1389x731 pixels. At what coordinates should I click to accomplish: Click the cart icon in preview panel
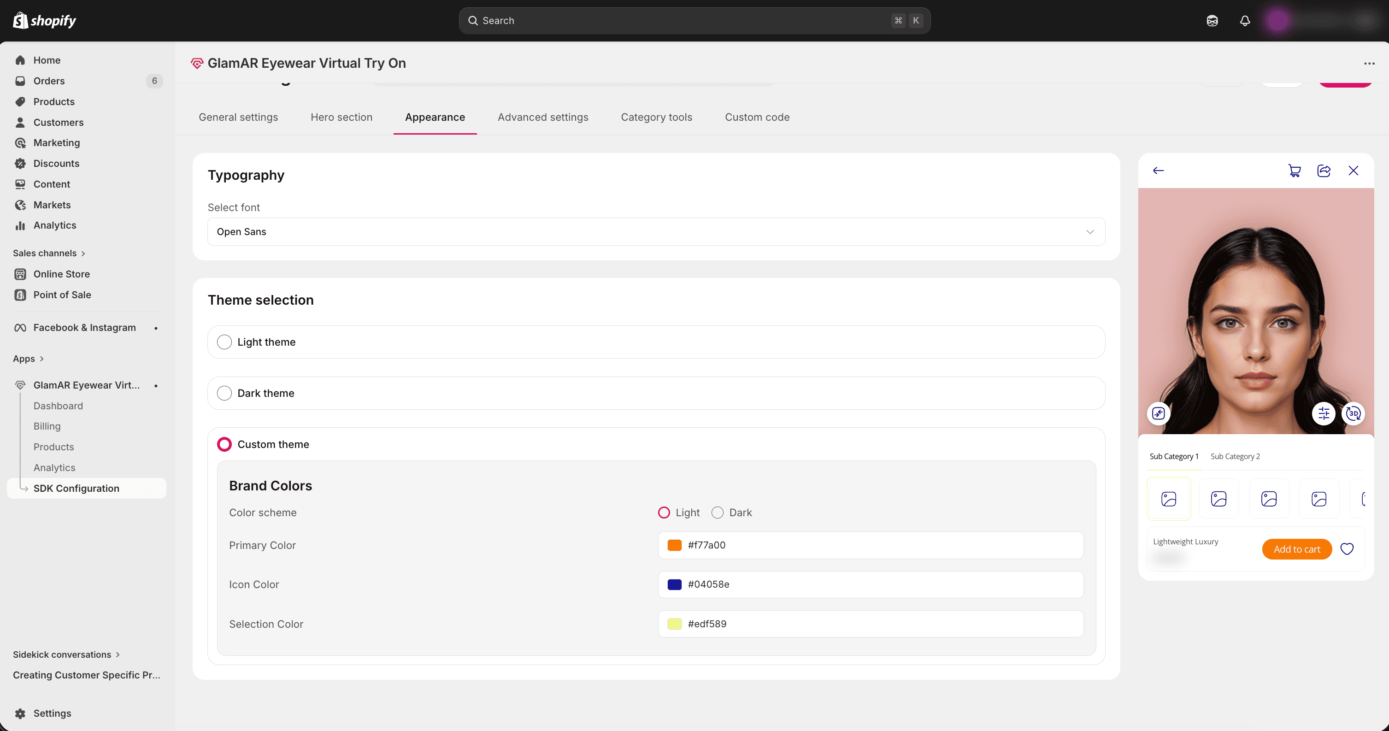point(1294,171)
